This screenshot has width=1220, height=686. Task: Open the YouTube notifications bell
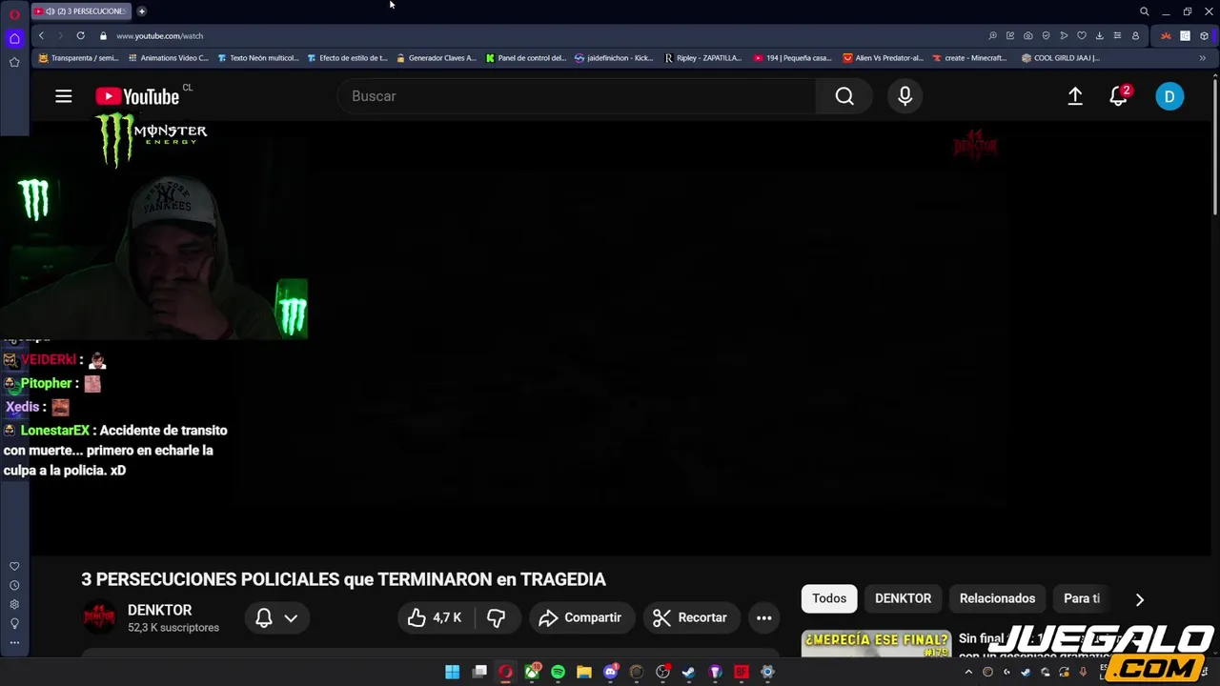pos(1118,96)
